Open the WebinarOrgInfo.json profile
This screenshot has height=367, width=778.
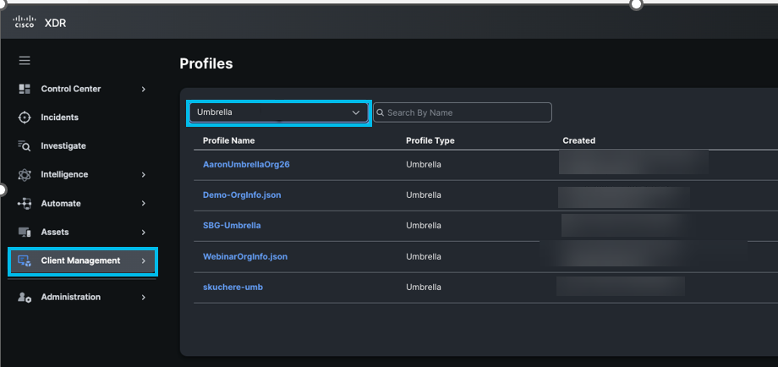245,257
